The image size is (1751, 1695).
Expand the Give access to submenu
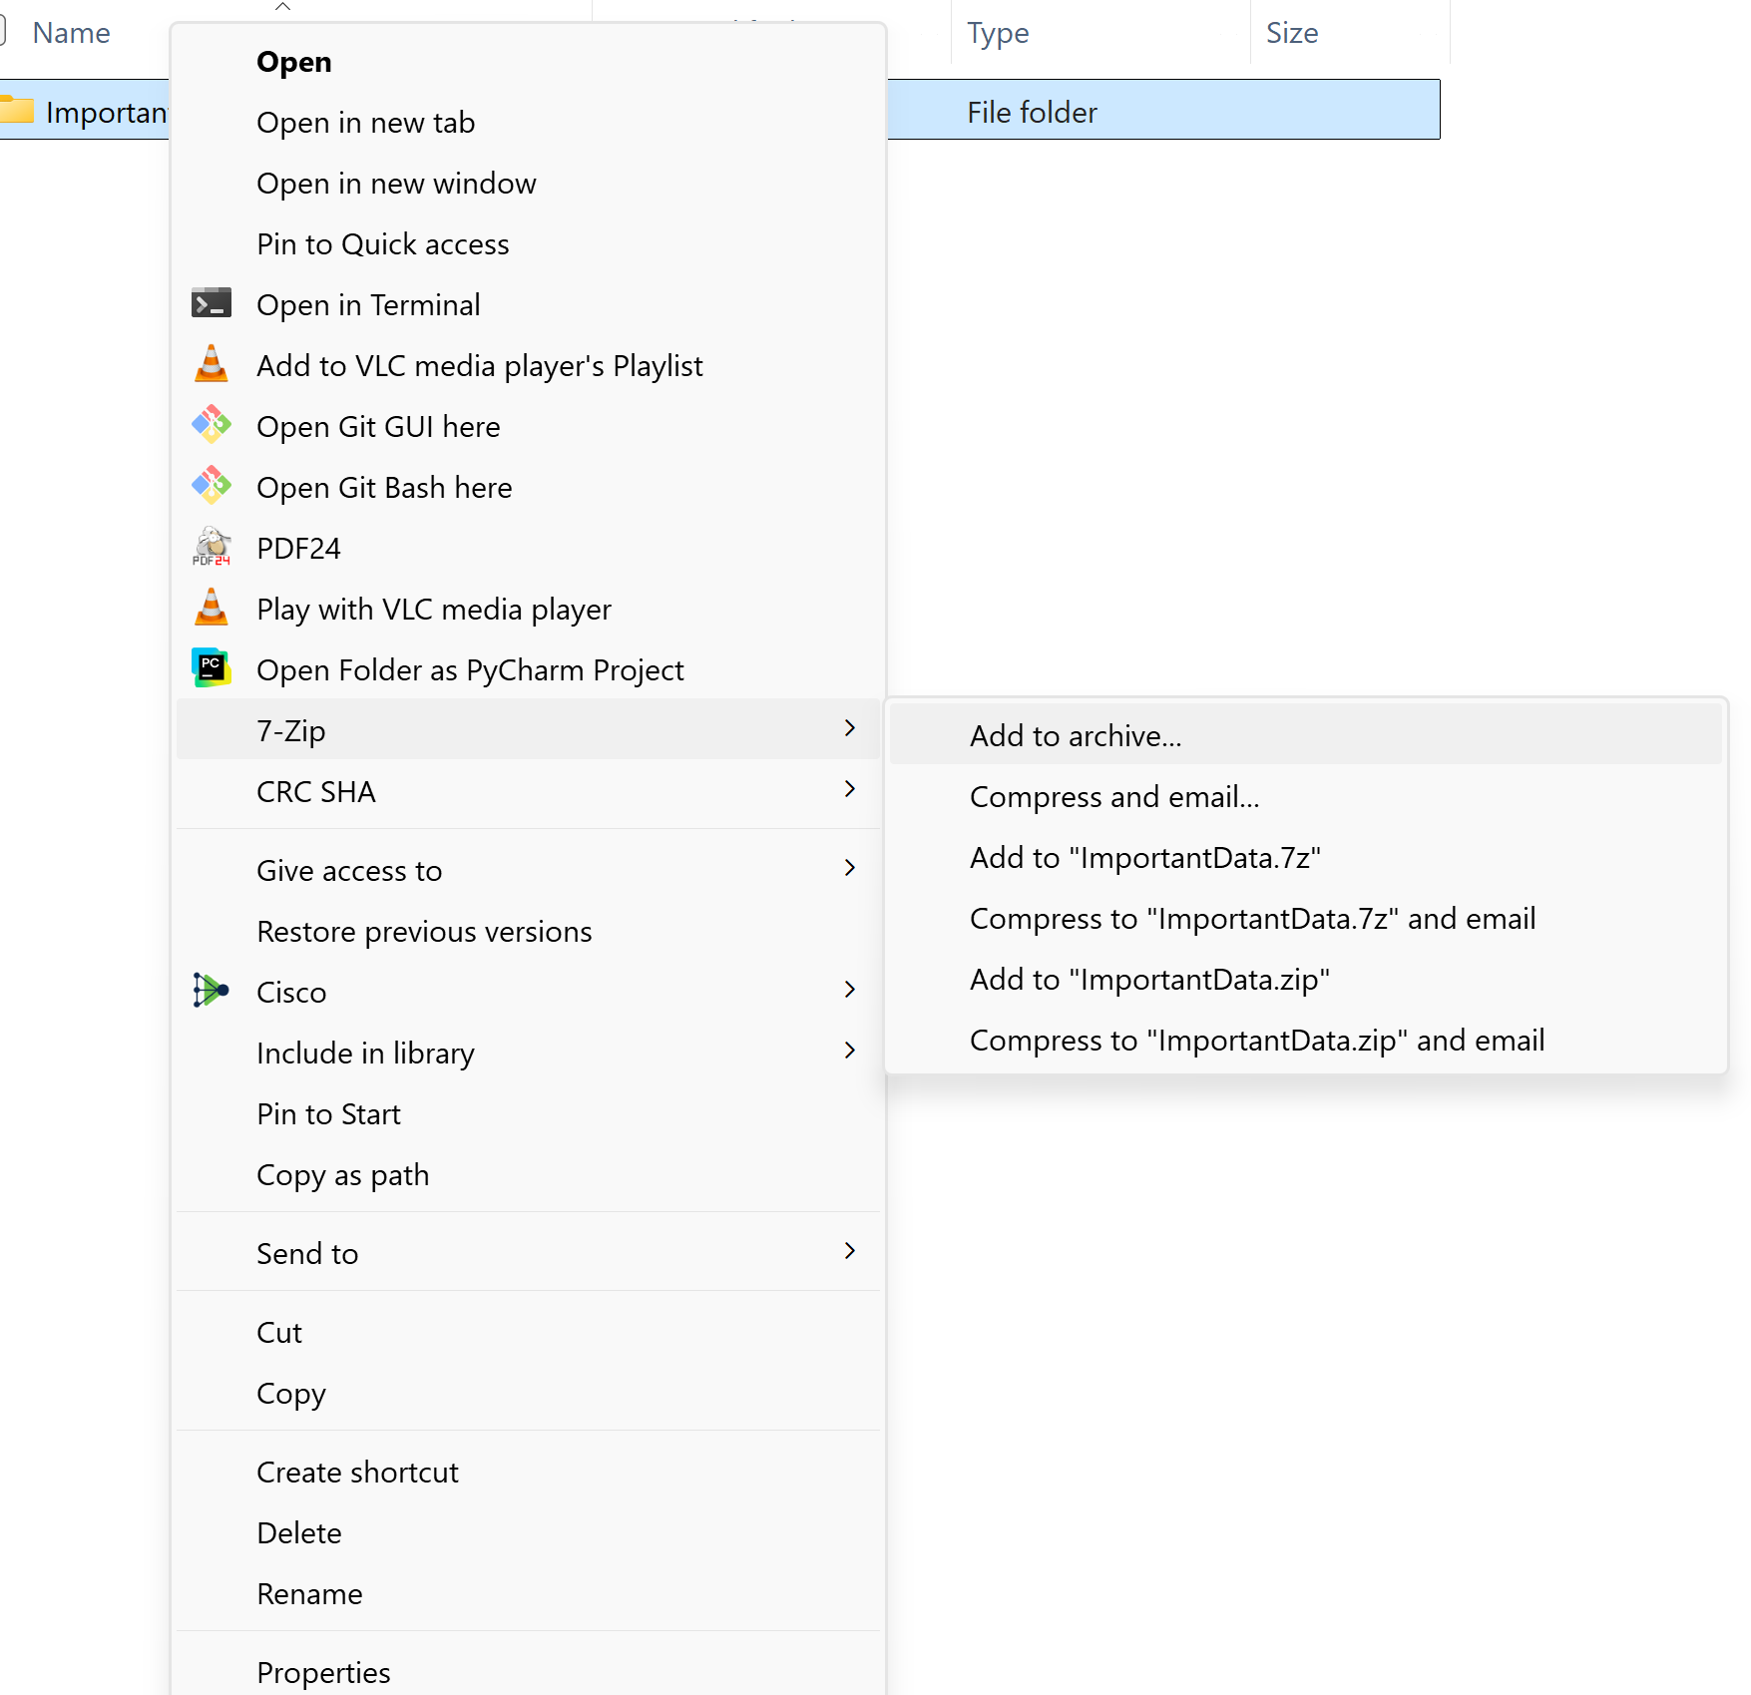pos(849,869)
